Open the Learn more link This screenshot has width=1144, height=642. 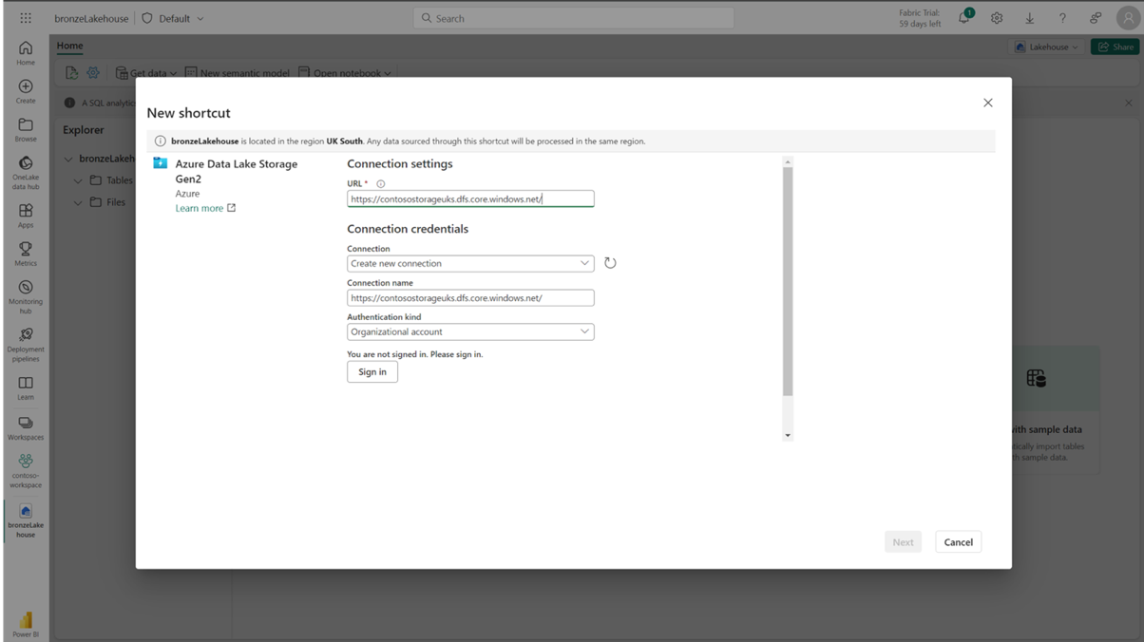(x=205, y=208)
